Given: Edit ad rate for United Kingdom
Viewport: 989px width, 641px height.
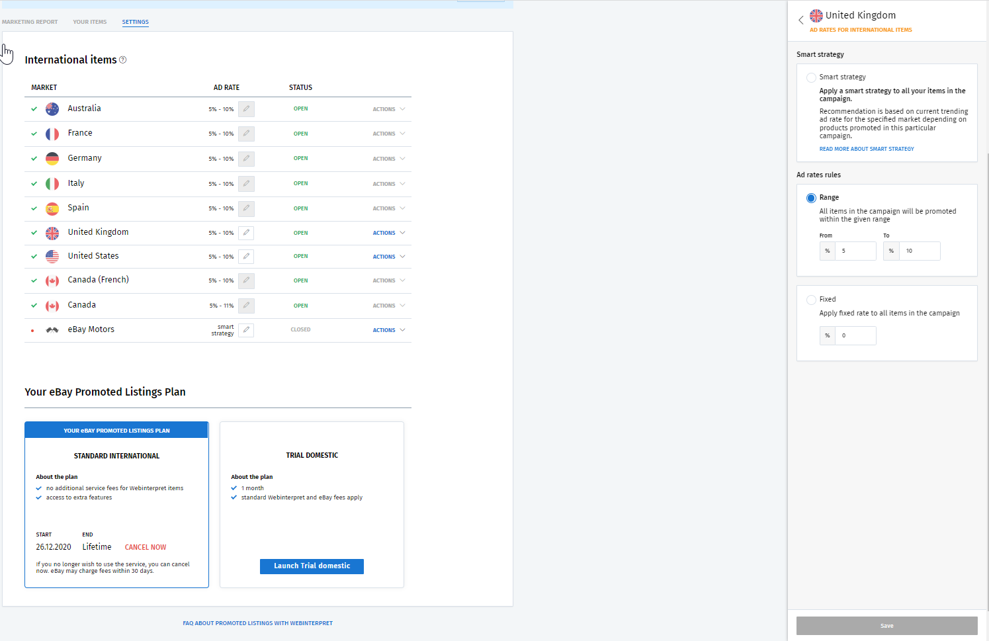Looking at the screenshot, I should pyautogui.click(x=246, y=233).
